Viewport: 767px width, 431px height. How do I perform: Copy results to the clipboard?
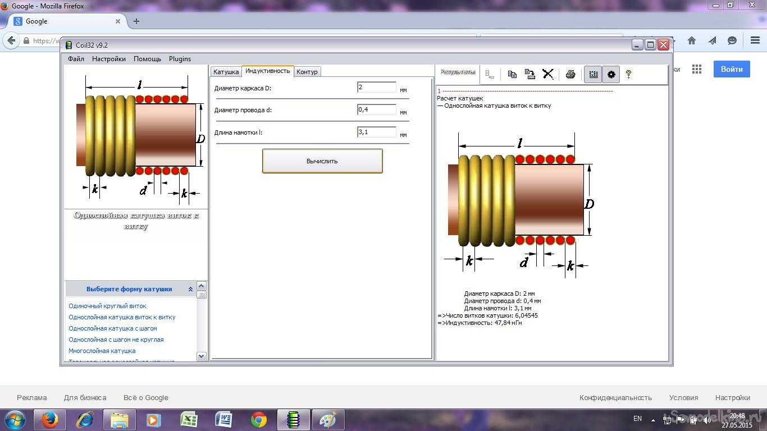click(x=512, y=74)
